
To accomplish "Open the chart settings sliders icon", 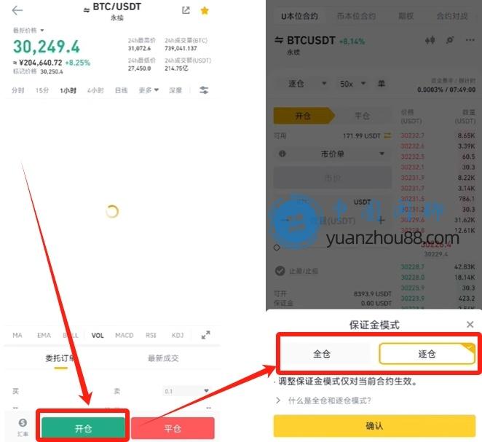I will (204, 90).
